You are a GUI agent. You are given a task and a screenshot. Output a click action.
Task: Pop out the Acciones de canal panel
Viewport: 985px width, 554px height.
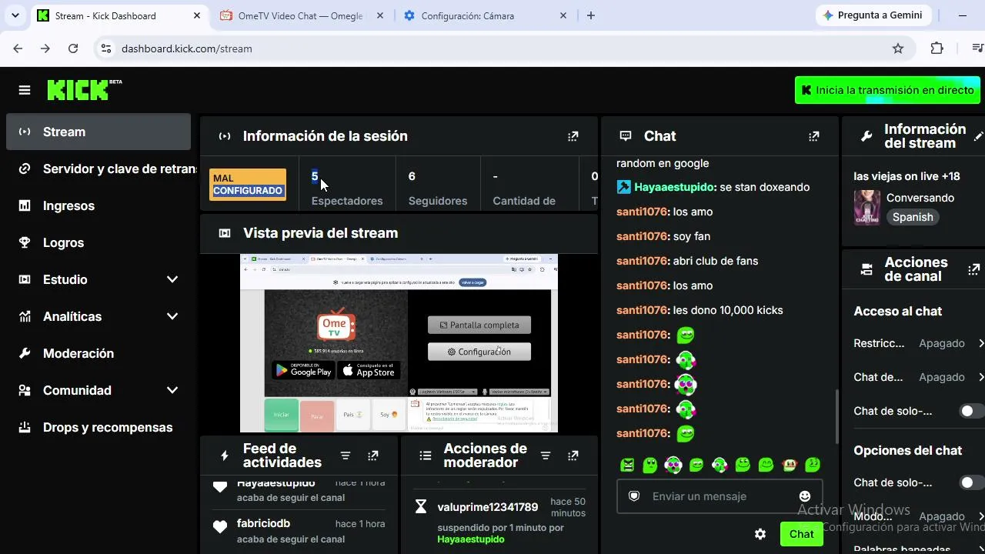pyautogui.click(x=973, y=269)
